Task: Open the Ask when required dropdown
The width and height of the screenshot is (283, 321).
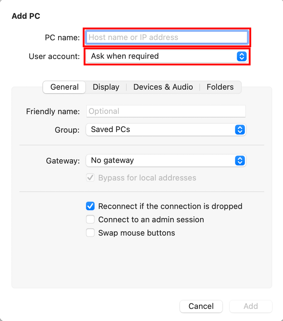Action: pyautogui.click(x=166, y=56)
